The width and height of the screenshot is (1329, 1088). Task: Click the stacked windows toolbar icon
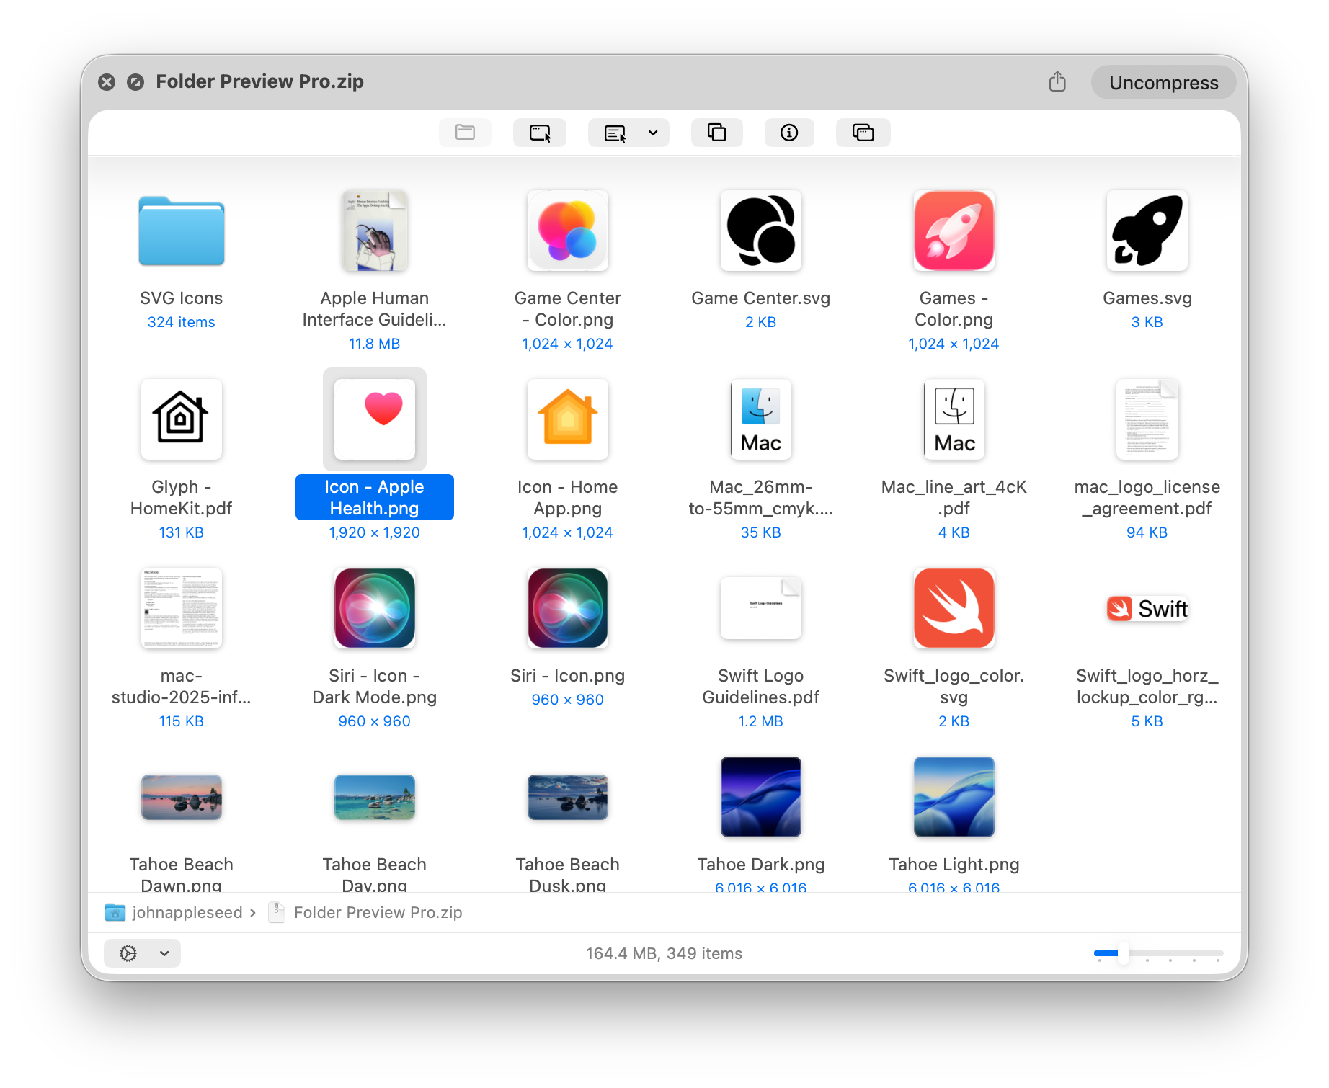[x=863, y=133]
